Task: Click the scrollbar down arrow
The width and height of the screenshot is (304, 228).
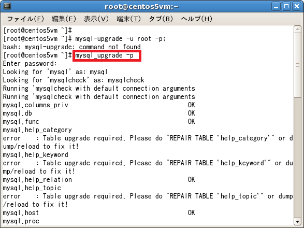Action: tap(297, 221)
